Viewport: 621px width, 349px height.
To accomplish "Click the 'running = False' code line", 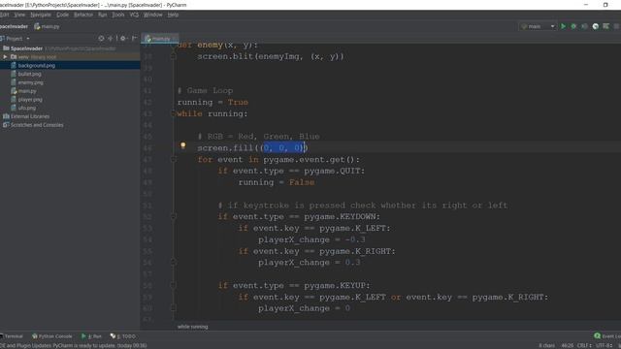I will (276, 182).
